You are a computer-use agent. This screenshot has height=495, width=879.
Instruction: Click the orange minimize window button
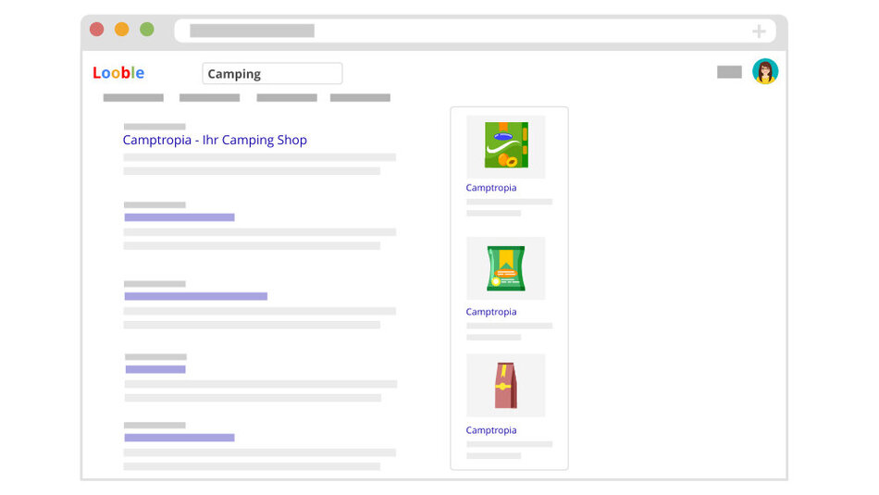click(x=121, y=30)
